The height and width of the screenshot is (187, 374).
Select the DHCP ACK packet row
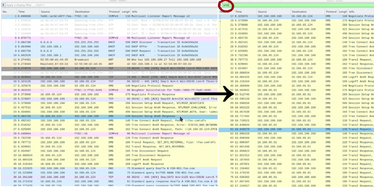pos(110,55)
